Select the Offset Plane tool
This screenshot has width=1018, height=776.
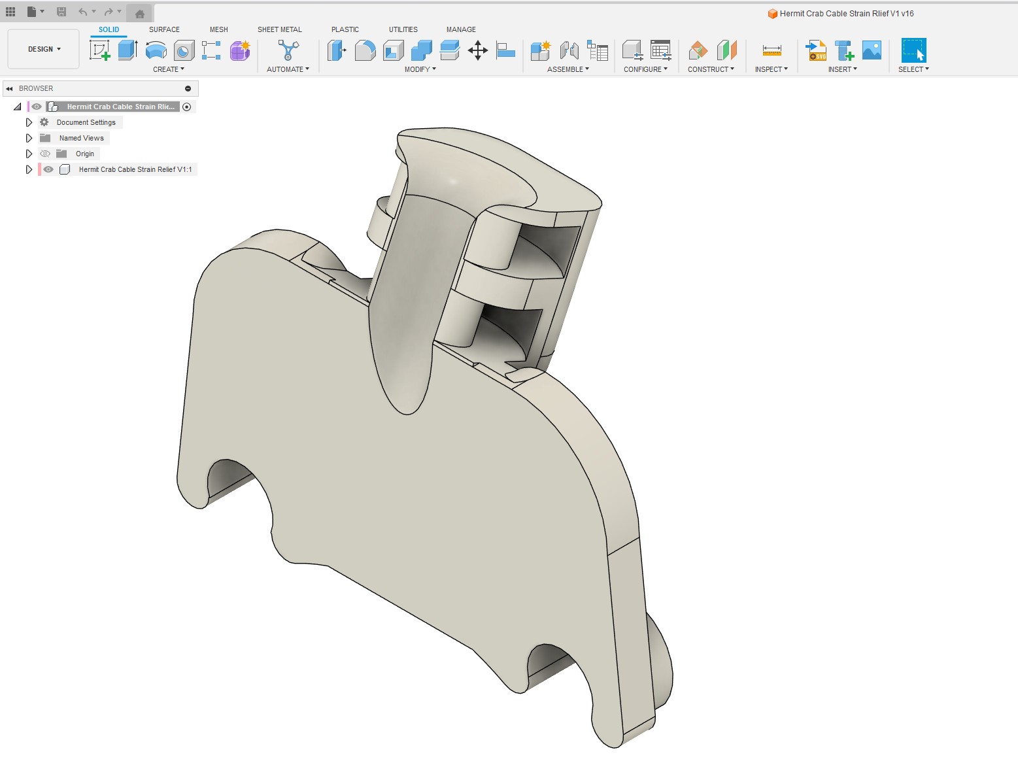(x=698, y=50)
